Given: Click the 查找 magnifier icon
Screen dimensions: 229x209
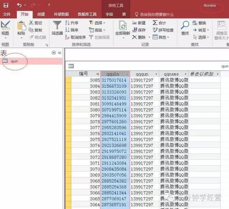Looking at the screenshot, I should click(185, 25).
